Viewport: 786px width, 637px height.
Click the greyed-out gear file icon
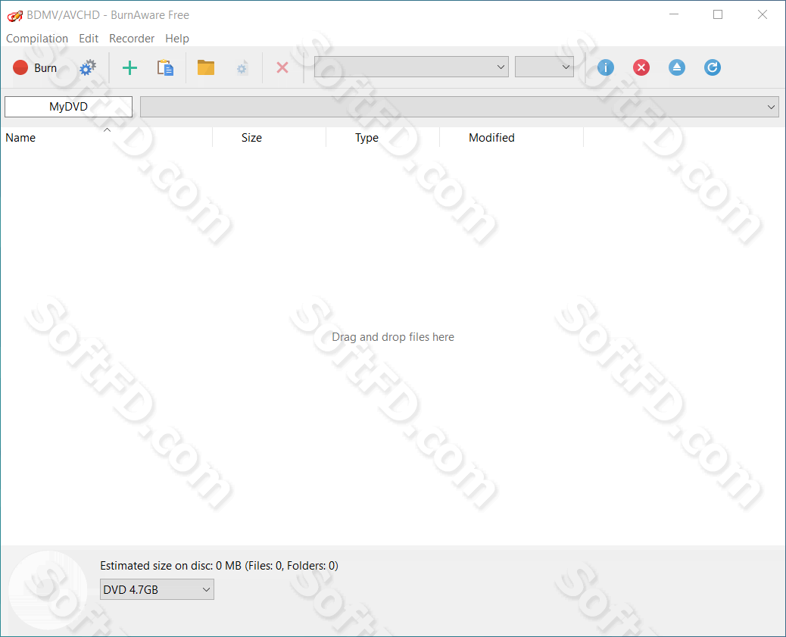tap(242, 68)
